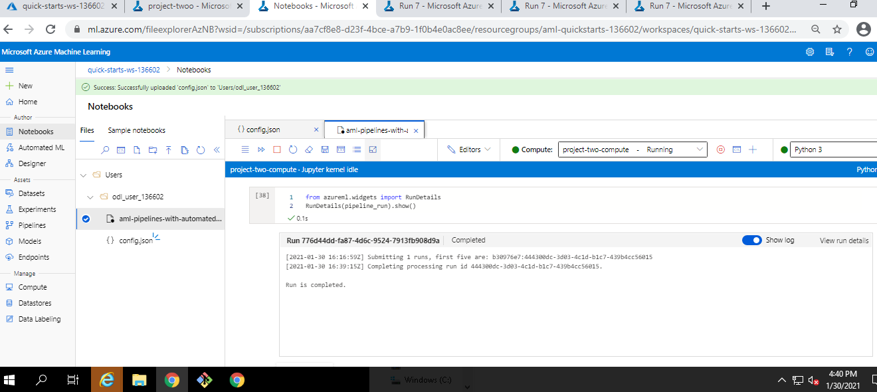Open the feedback smiley icon

coord(869,52)
